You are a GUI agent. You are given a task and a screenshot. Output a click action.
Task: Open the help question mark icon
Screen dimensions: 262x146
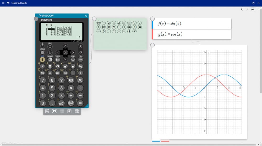pyautogui.click(x=253, y=3)
